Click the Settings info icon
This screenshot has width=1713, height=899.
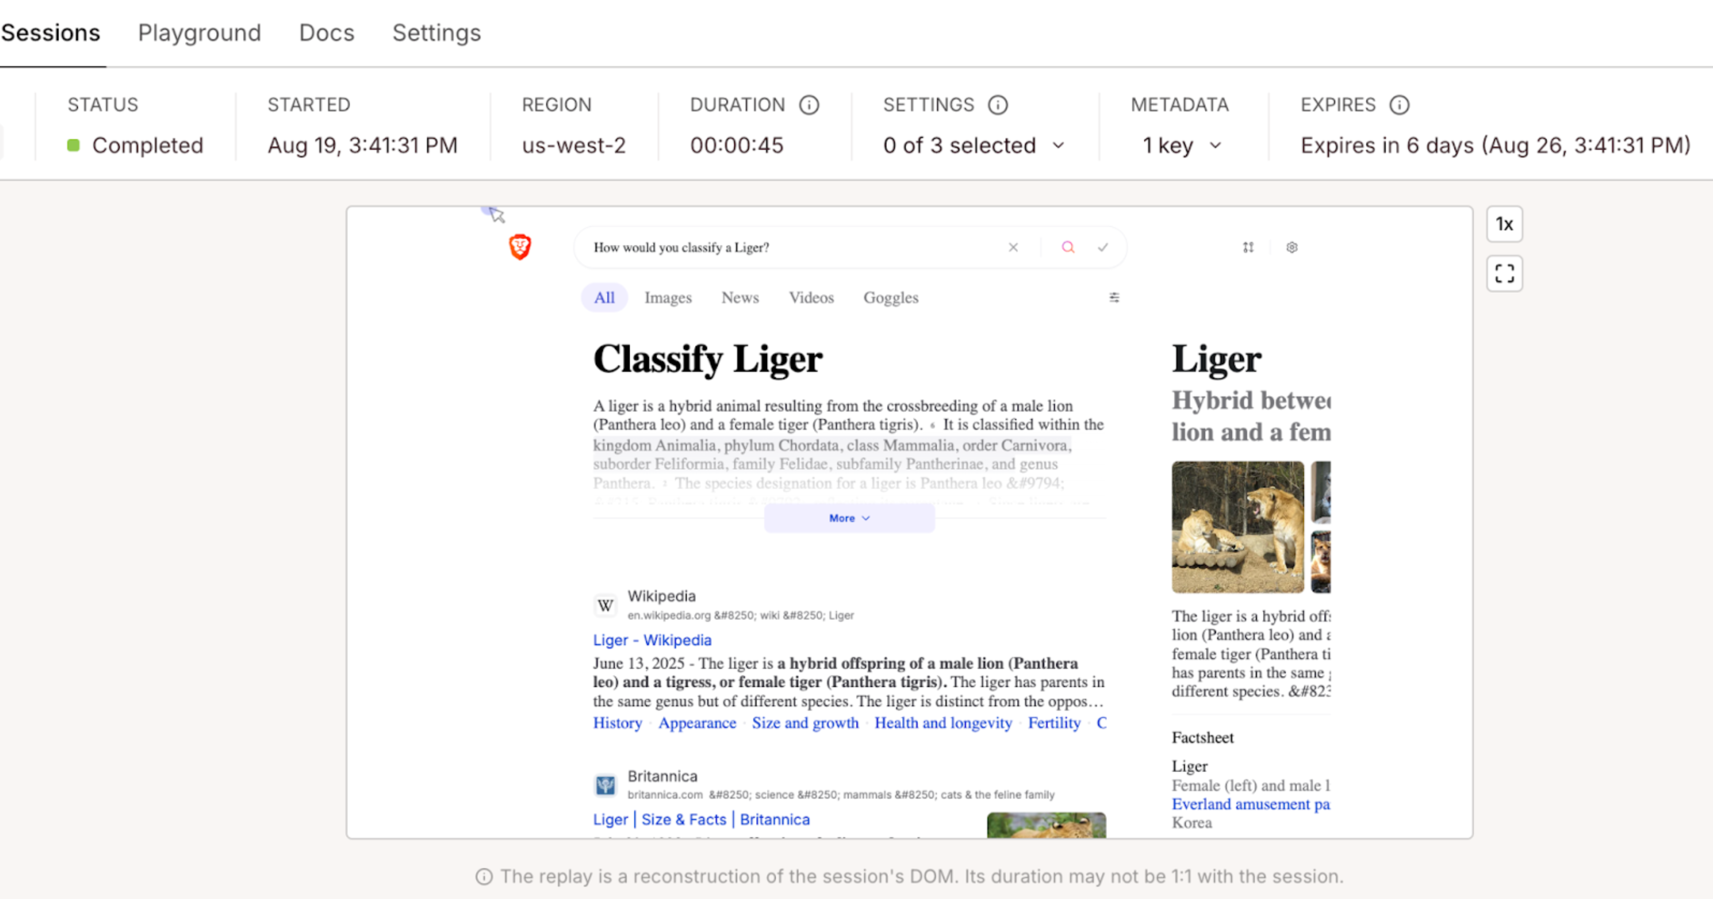(998, 105)
